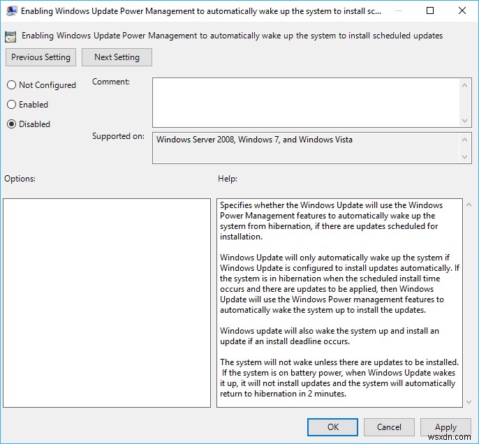Click the 'Comment:' label
479x444 pixels.
pos(111,82)
